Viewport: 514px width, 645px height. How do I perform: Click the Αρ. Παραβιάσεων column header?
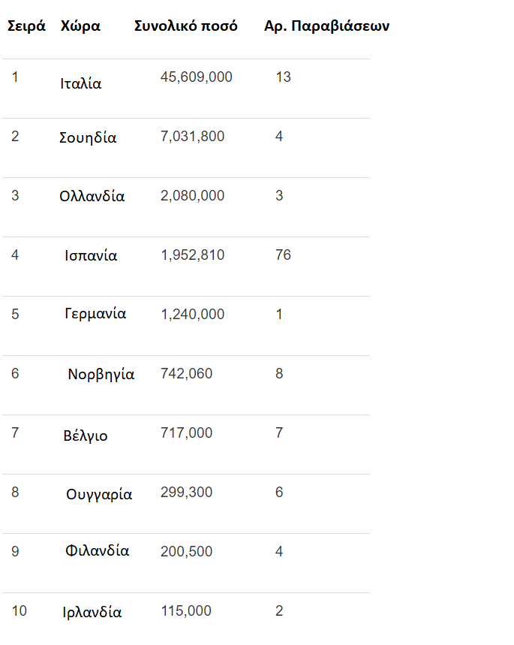click(x=326, y=26)
